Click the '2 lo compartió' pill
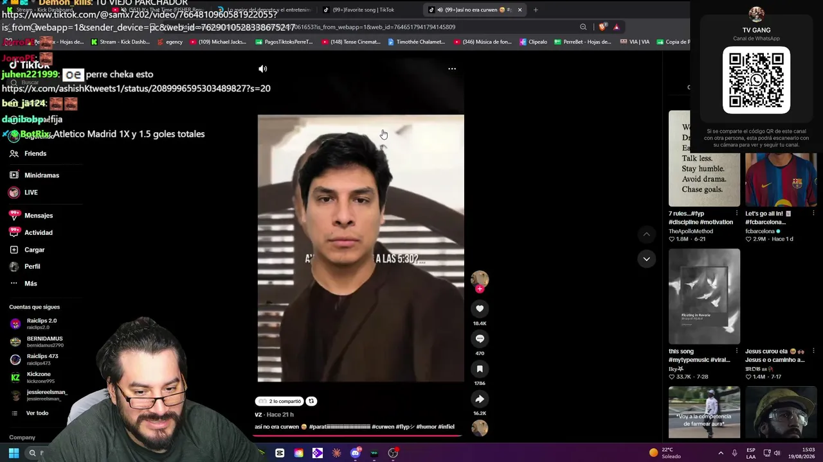This screenshot has height=462, width=823. pos(280,401)
